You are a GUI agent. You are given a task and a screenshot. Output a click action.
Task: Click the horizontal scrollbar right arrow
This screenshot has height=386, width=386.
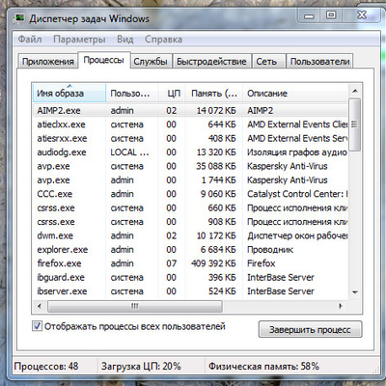click(x=341, y=306)
